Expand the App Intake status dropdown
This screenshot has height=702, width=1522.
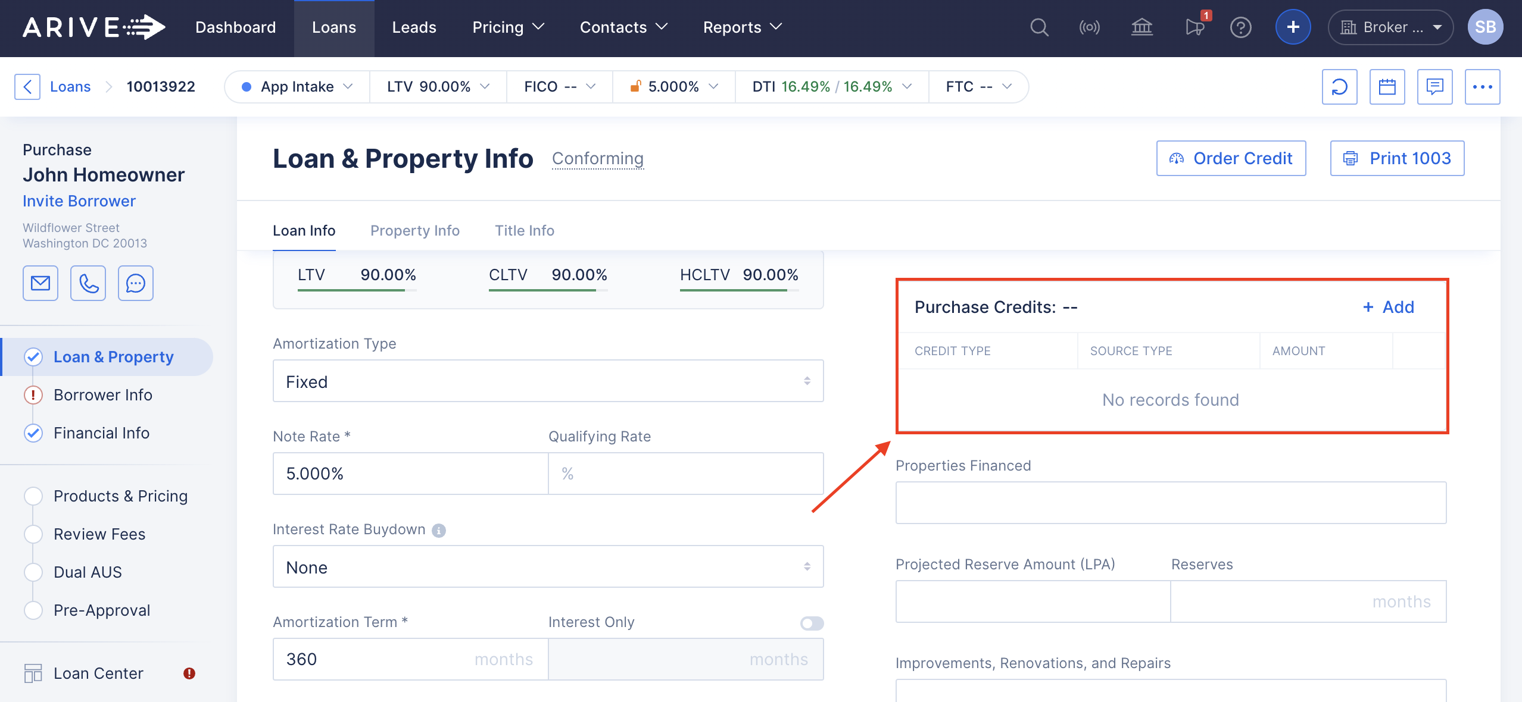[x=297, y=87]
